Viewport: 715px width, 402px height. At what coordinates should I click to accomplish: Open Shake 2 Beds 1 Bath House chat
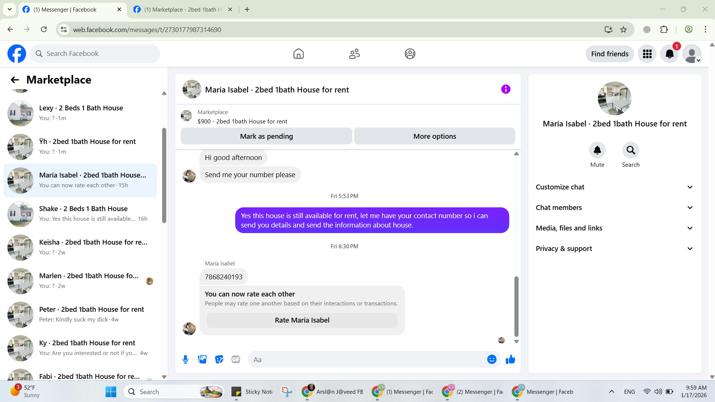80,214
